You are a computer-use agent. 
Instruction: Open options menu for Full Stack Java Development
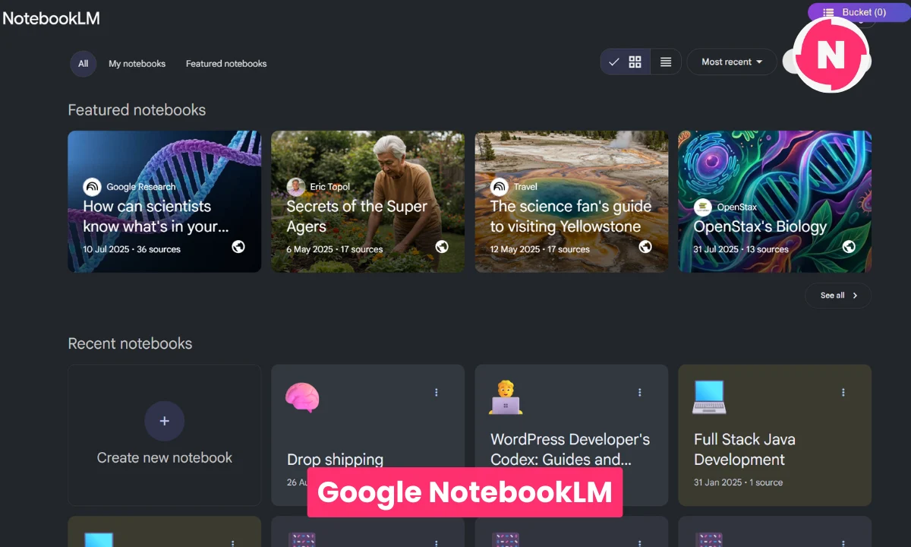843,393
